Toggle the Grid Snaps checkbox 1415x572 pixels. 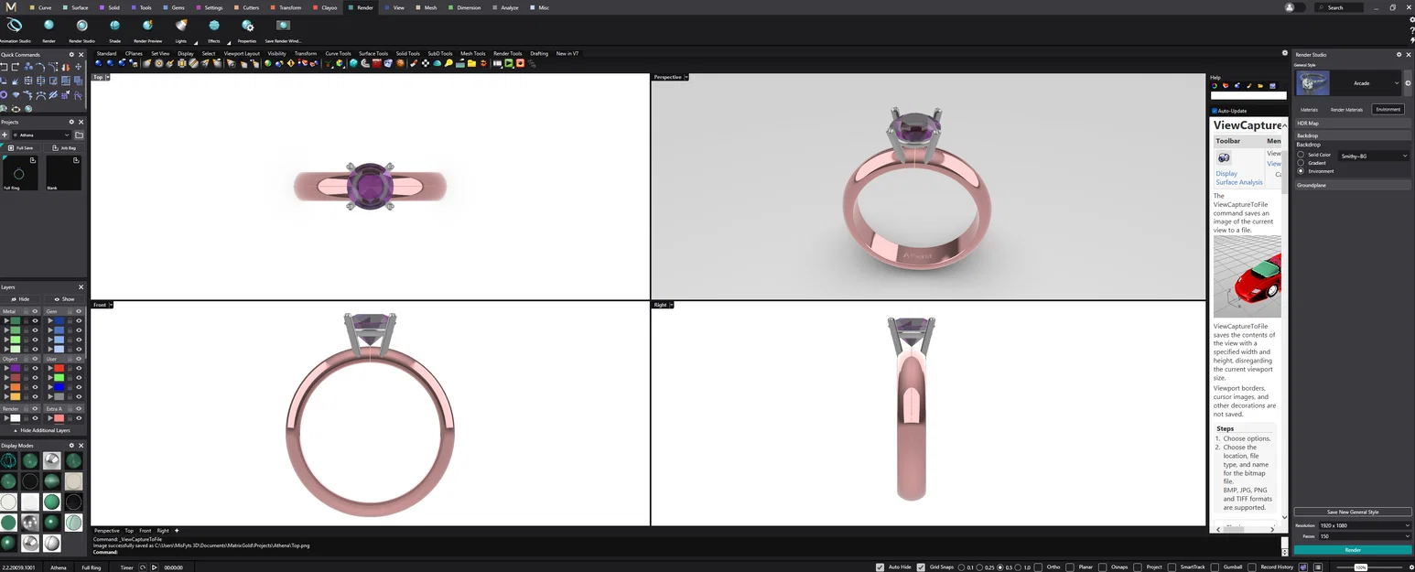tap(922, 567)
